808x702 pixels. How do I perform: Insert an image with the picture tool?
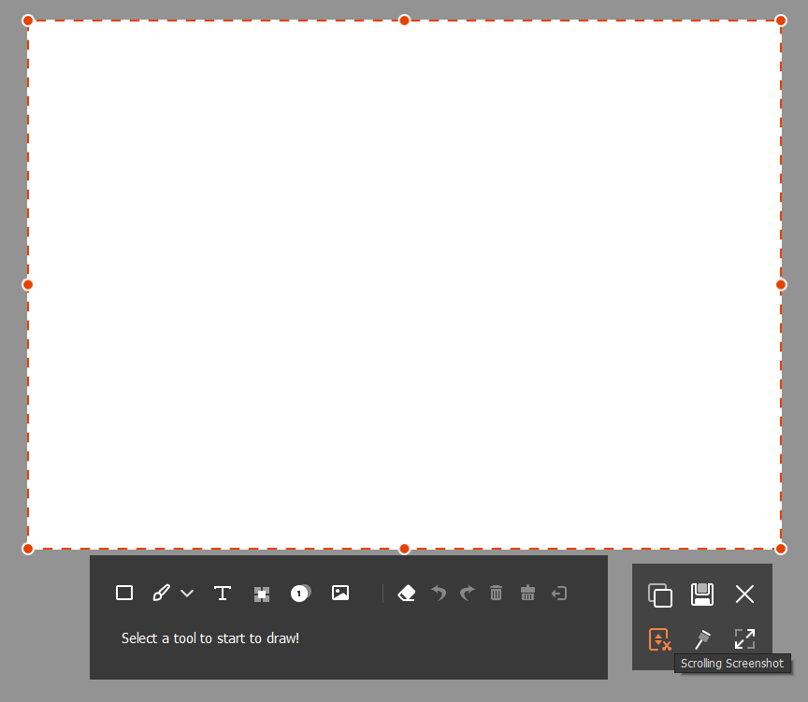[x=340, y=593]
